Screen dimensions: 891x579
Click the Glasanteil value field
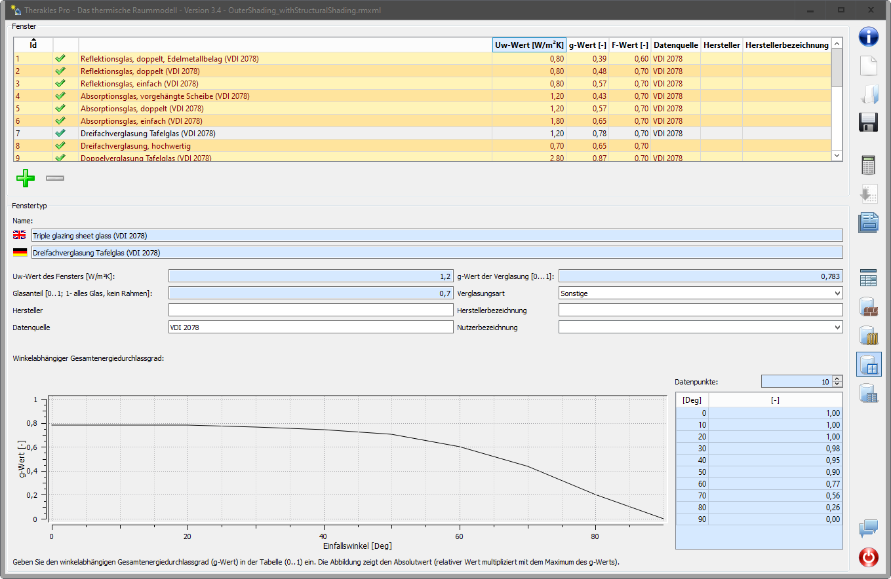point(311,293)
